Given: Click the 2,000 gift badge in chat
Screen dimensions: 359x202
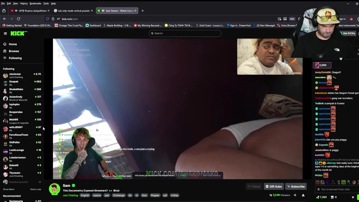Looking at the screenshot, I should (x=322, y=65).
